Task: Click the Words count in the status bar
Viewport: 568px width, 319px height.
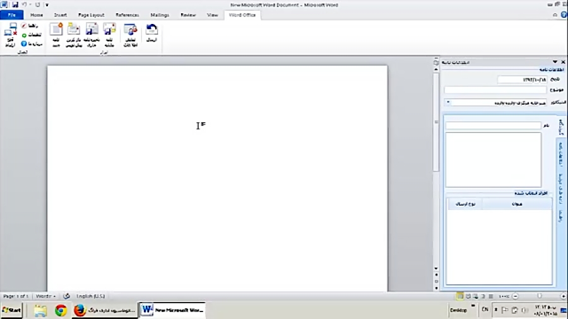Action: [45, 296]
